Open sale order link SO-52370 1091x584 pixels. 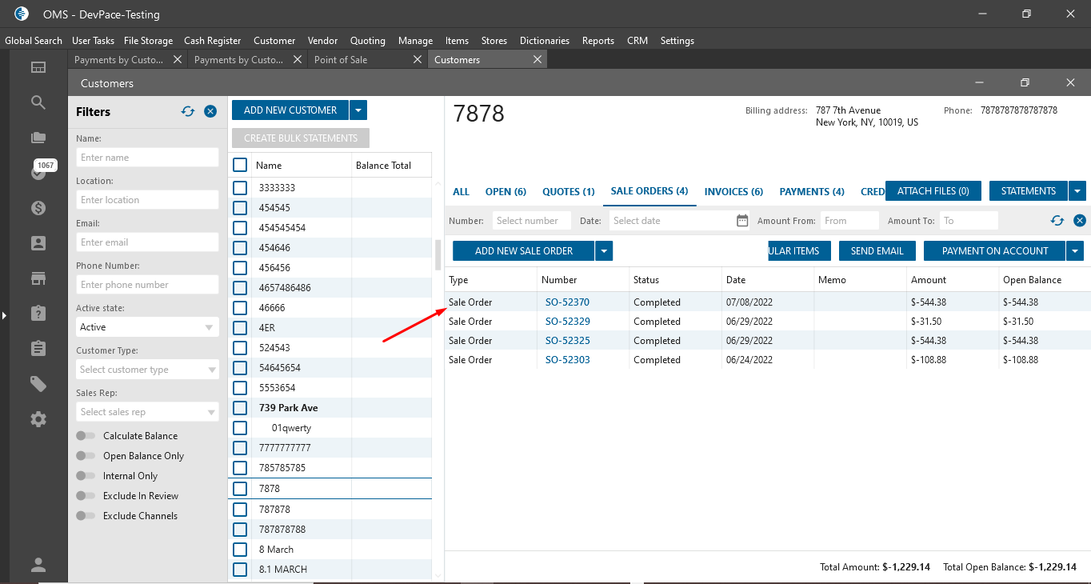[x=567, y=302]
